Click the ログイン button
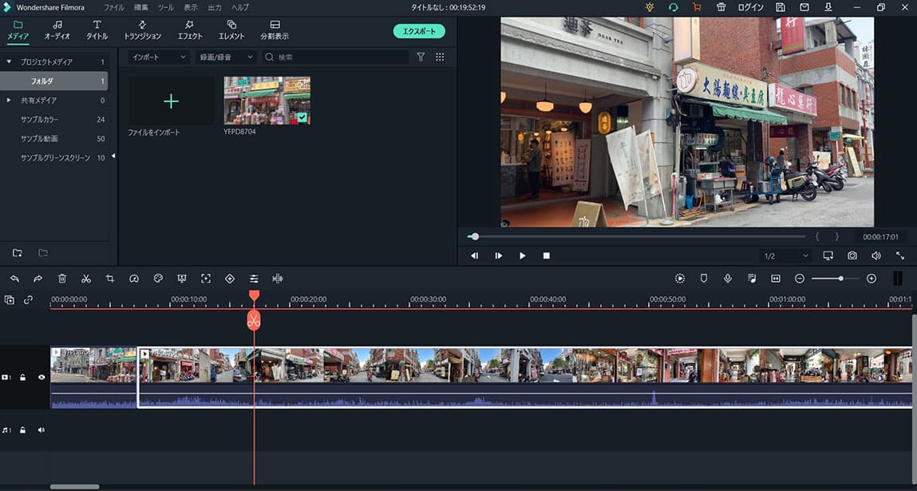This screenshot has width=917, height=491. (750, 7)
